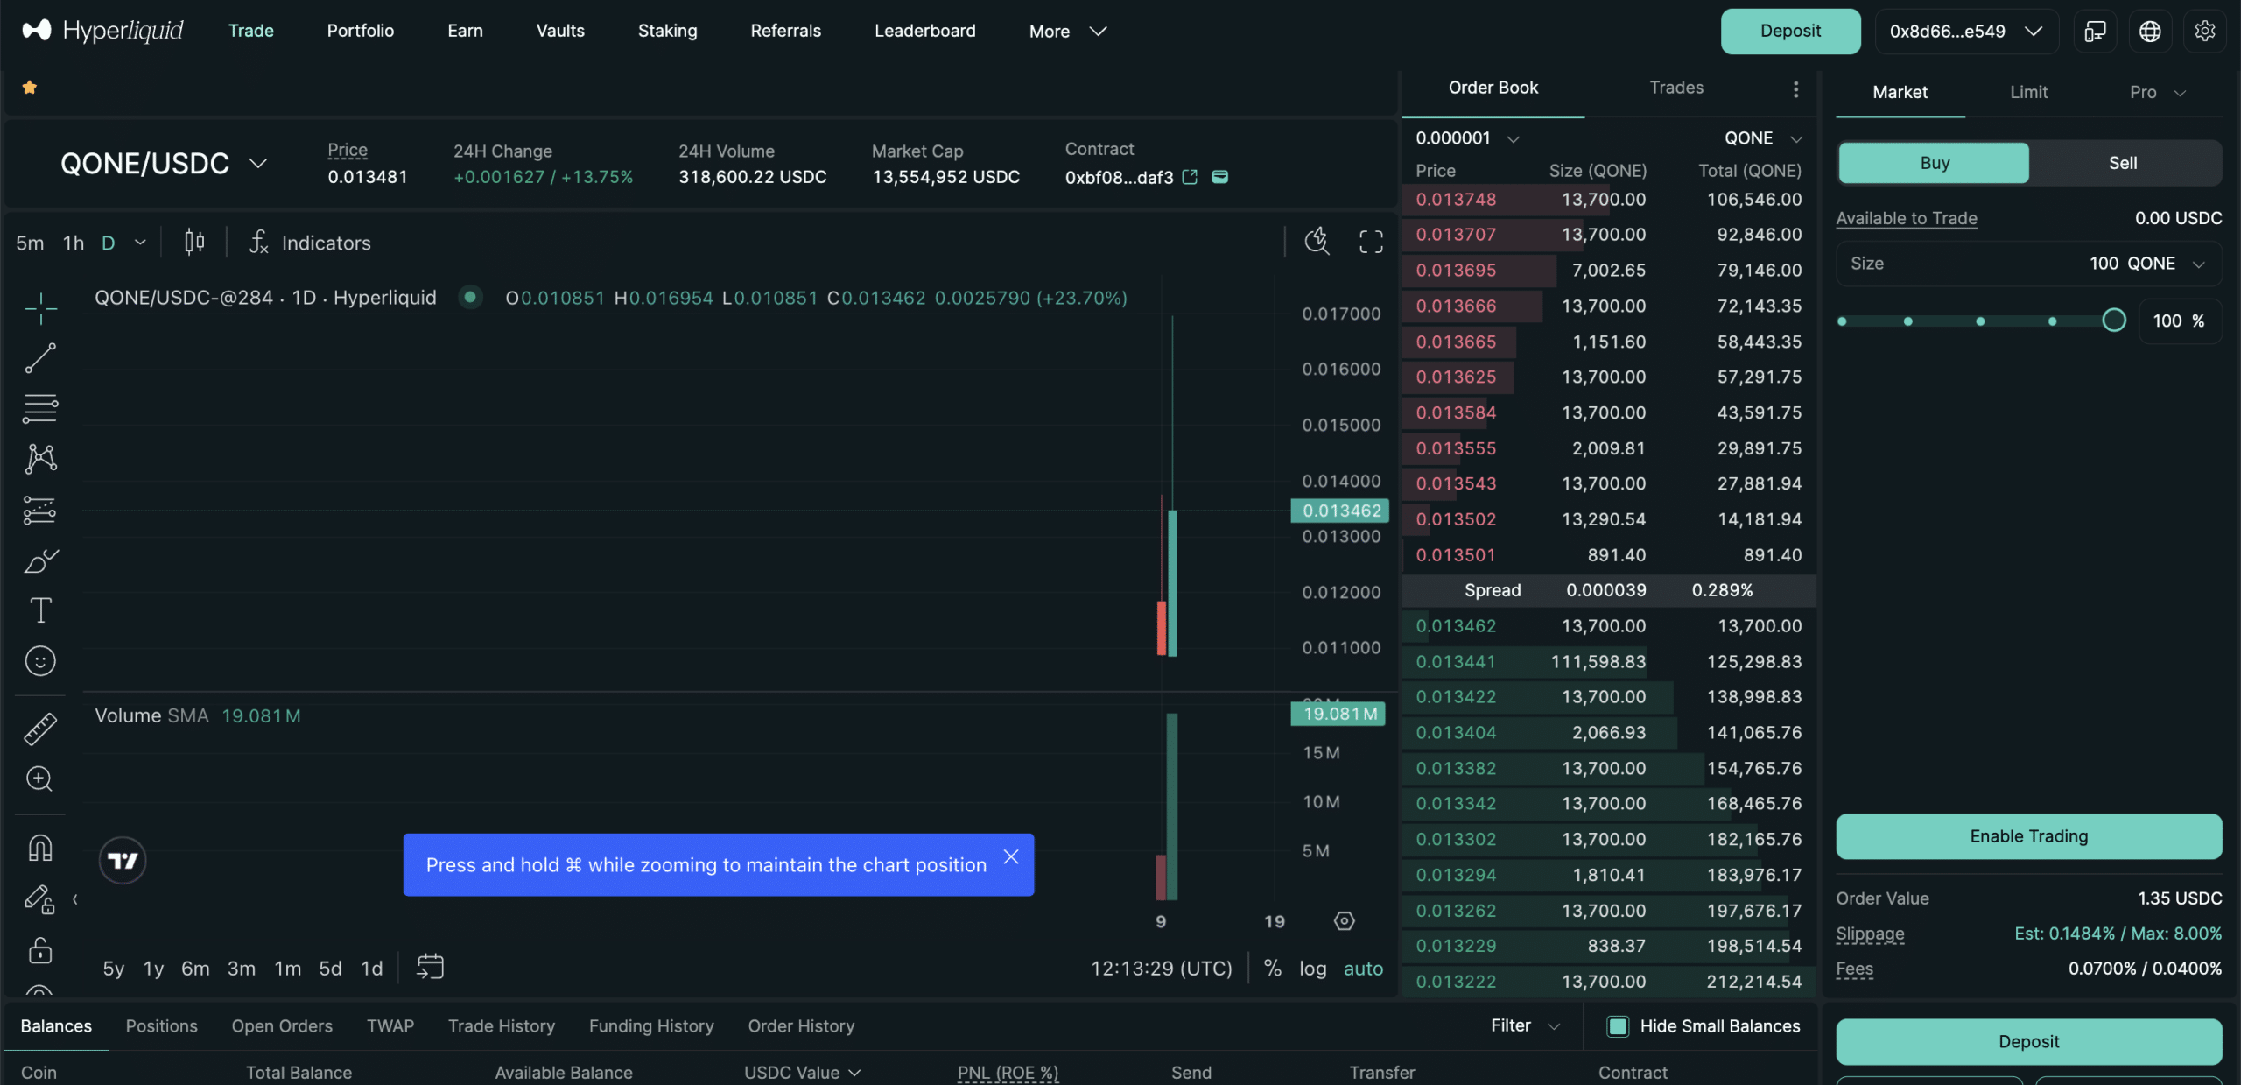This screenshot has width=2241, height=1085.
Task: Toggle the lock all drawings icon
Action: pos(40,949)
